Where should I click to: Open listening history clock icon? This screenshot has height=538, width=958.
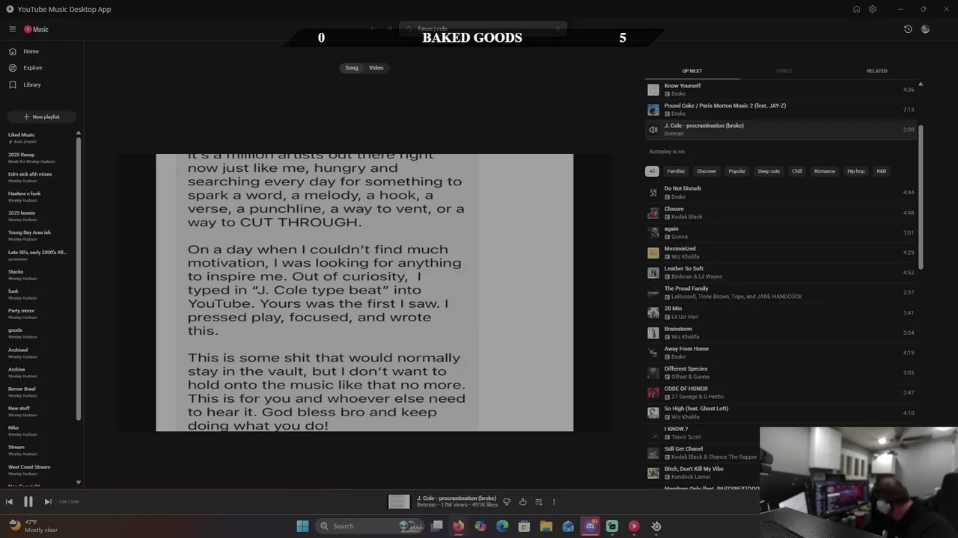[908, 29]
